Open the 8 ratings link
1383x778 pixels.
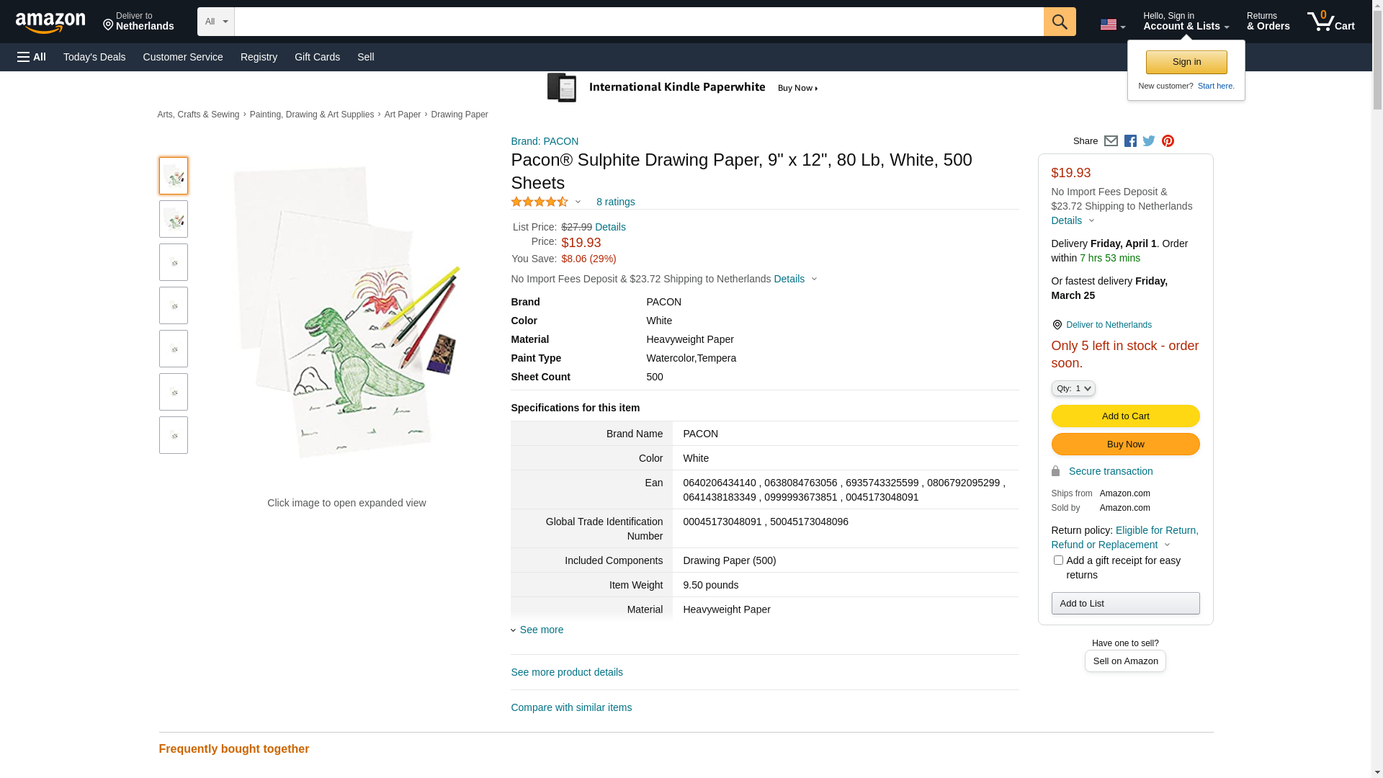615,202
